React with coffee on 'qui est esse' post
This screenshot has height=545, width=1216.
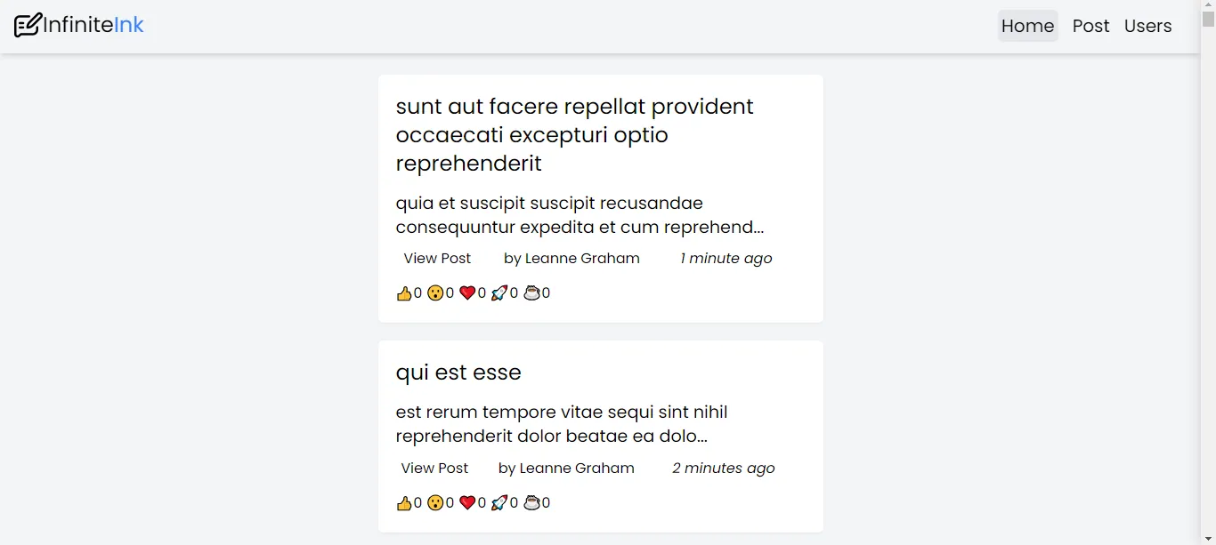[537, 503]
